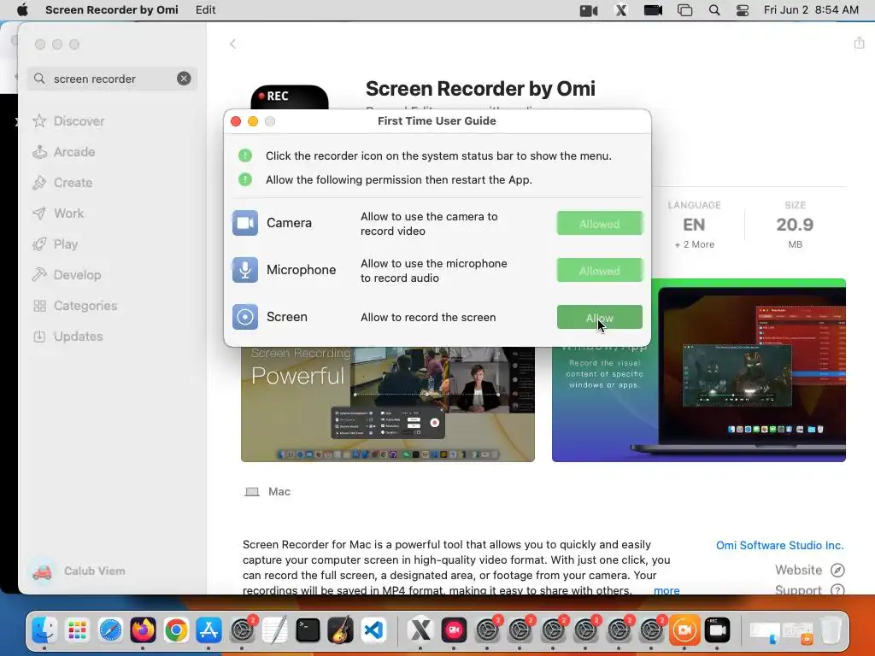
Task: Open TextEdit from the dock
Action: point(274,630)
